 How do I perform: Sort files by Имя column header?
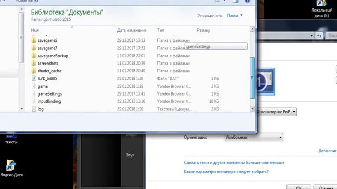35,30
